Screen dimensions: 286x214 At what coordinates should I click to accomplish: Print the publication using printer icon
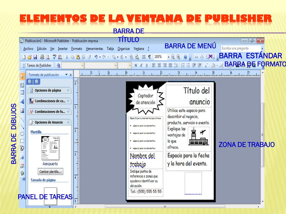[x=42, y=57]
